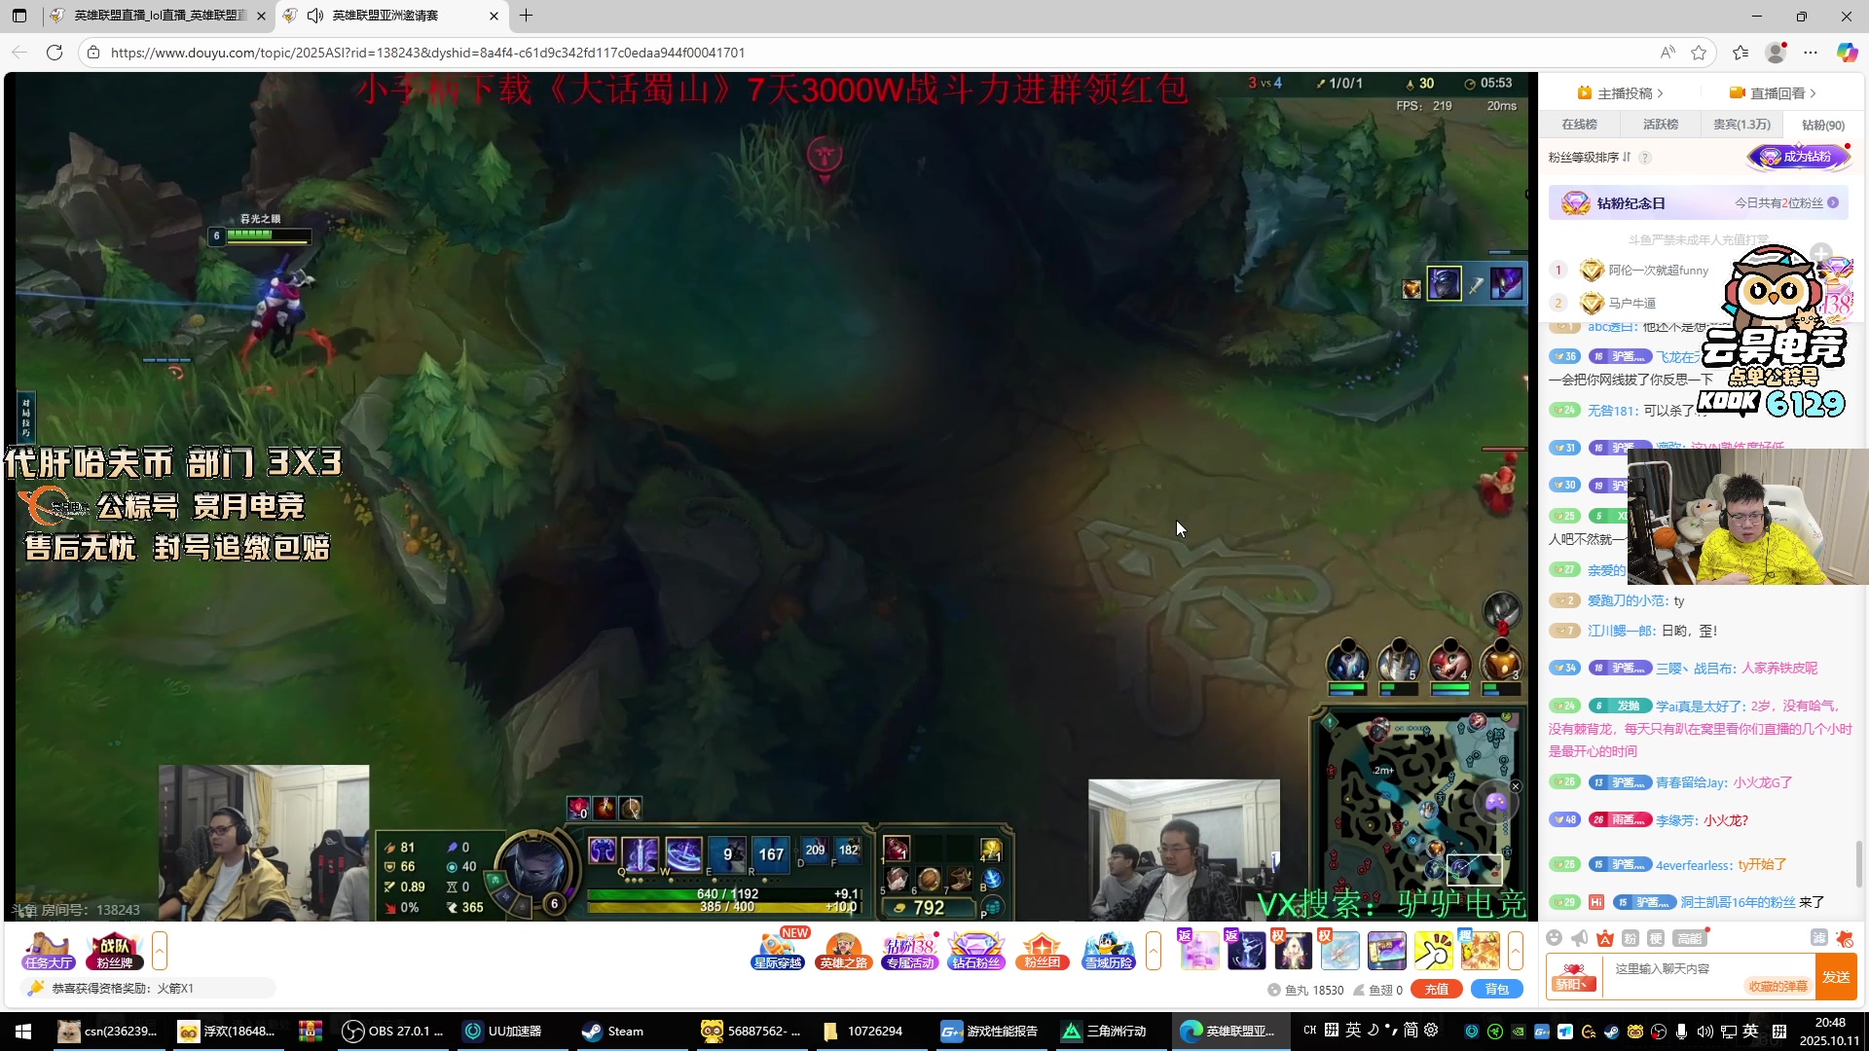
Task: Open the 英雄之路 activity icon
Action: point(843,951)
